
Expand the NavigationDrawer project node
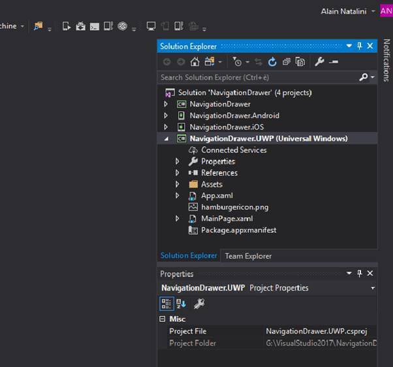tap(166, 104)
